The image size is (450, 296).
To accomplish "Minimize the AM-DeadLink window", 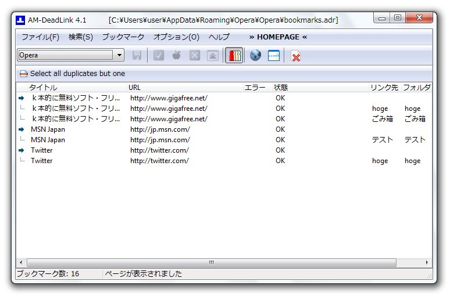I will pyautogui.click(x=382, y=18).
